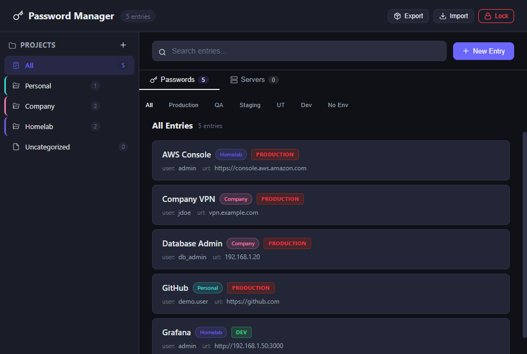Click DEV badge on Grafana entry

(x=242, y=333)
